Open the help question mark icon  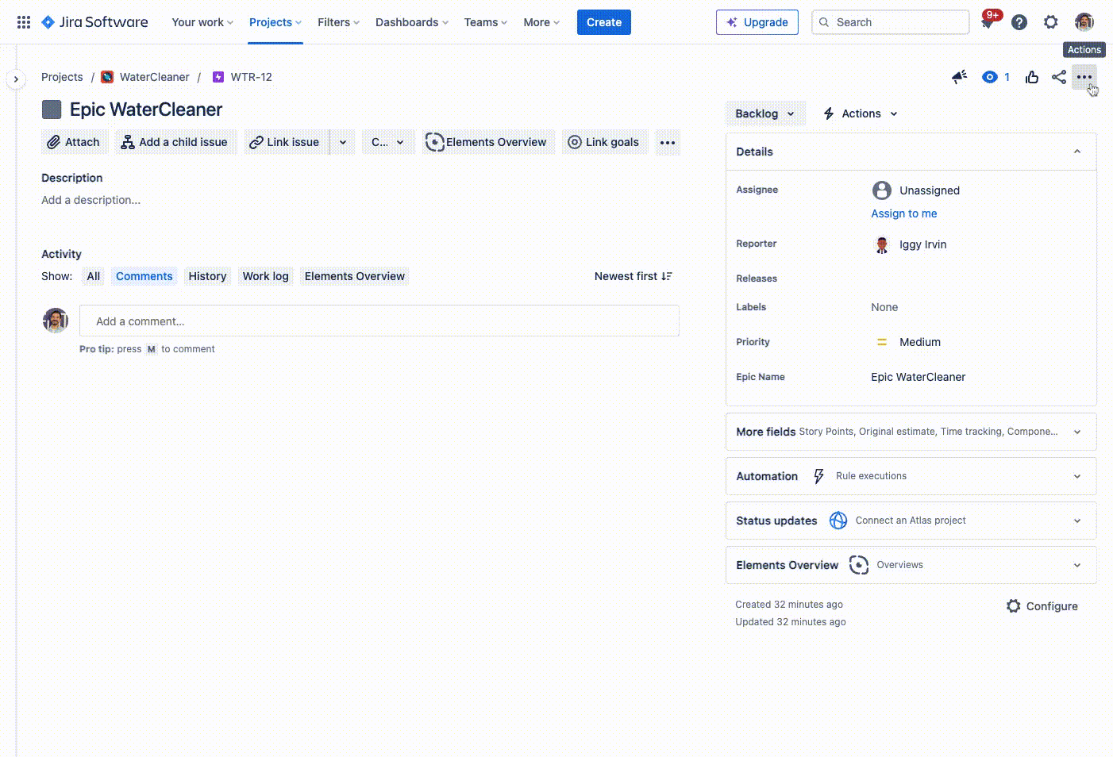pos(1019,22)
